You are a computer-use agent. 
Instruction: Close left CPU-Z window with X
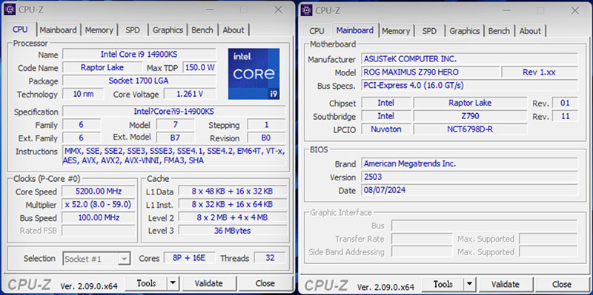(x=279, y=10)
